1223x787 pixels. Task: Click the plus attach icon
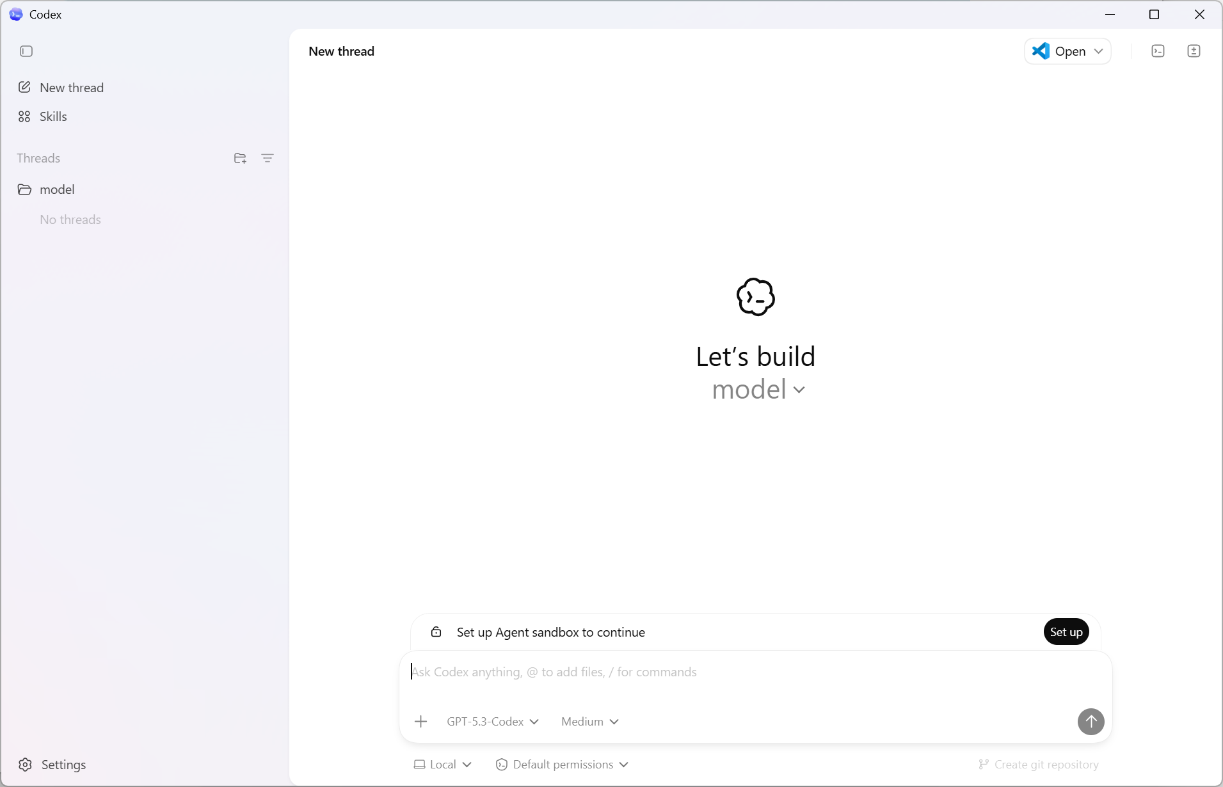(420, 722)
